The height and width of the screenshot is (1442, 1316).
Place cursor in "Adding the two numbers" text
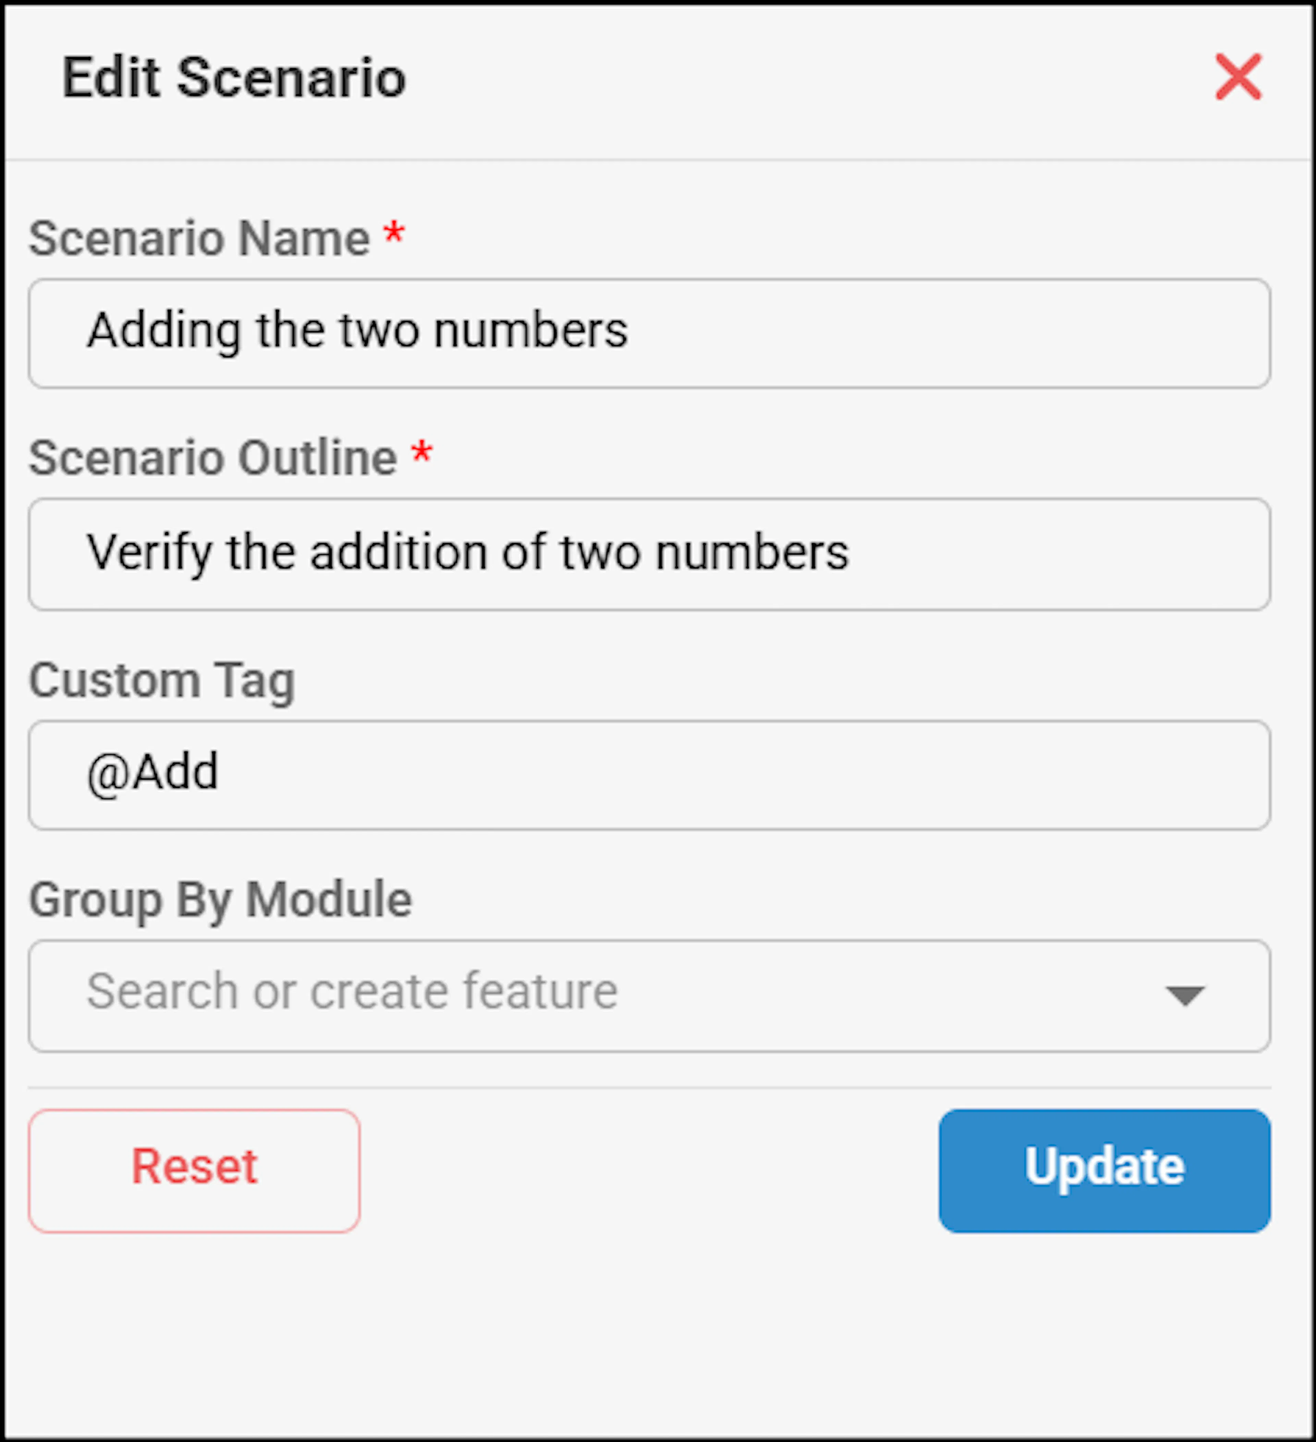[357, 331]
